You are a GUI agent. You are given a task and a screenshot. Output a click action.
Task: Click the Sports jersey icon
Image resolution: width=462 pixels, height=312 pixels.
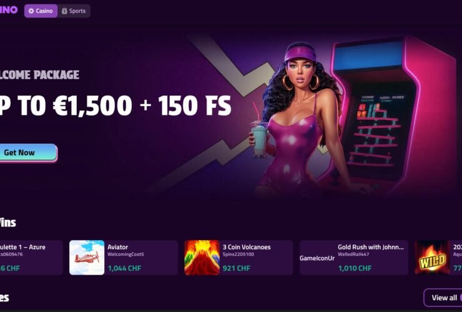coord(64,11)
